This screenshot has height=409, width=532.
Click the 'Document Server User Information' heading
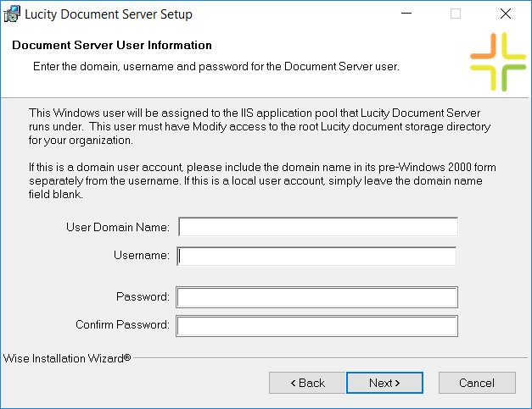point(112,45)
